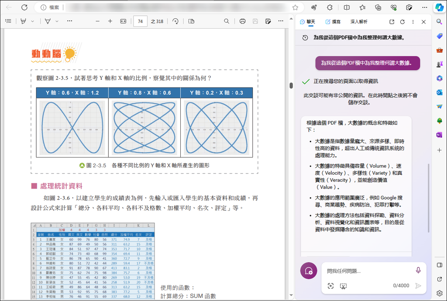
Task: Switch to the 深入解析 insights tab
Action: coord(359,22)
